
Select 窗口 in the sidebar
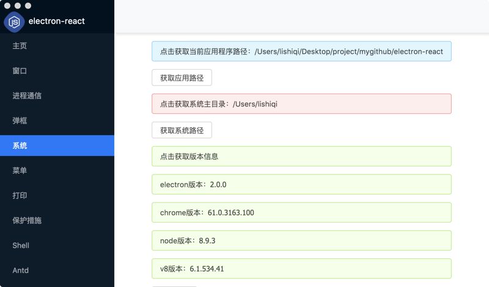tap(57, 70)
